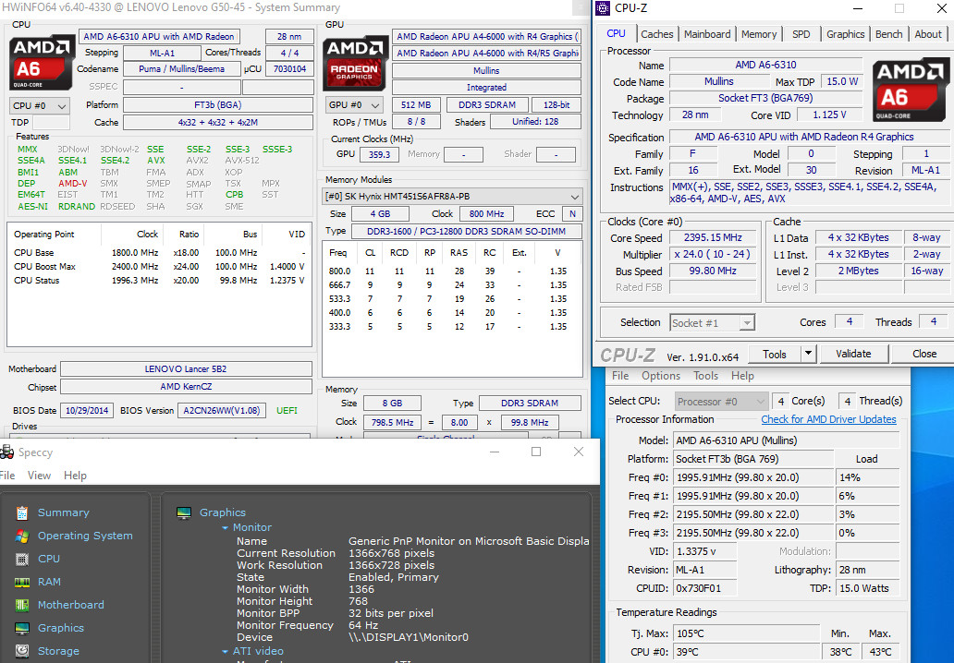The image size is (954, 663).
Task: Maximize the Speccy window
Action: 536,452
